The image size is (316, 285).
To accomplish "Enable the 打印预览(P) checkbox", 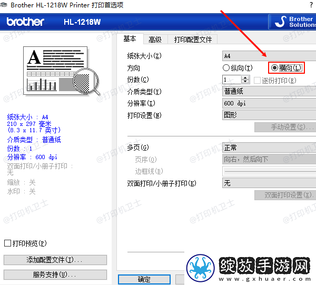I will point(25,243).
